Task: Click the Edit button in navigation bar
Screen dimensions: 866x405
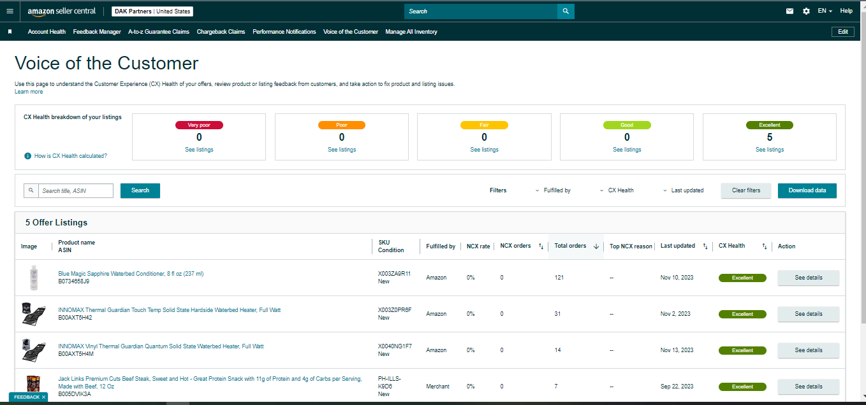Action: click(843, 32)
